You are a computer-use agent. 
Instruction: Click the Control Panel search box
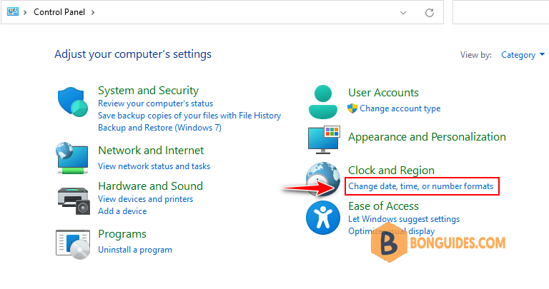500,13
